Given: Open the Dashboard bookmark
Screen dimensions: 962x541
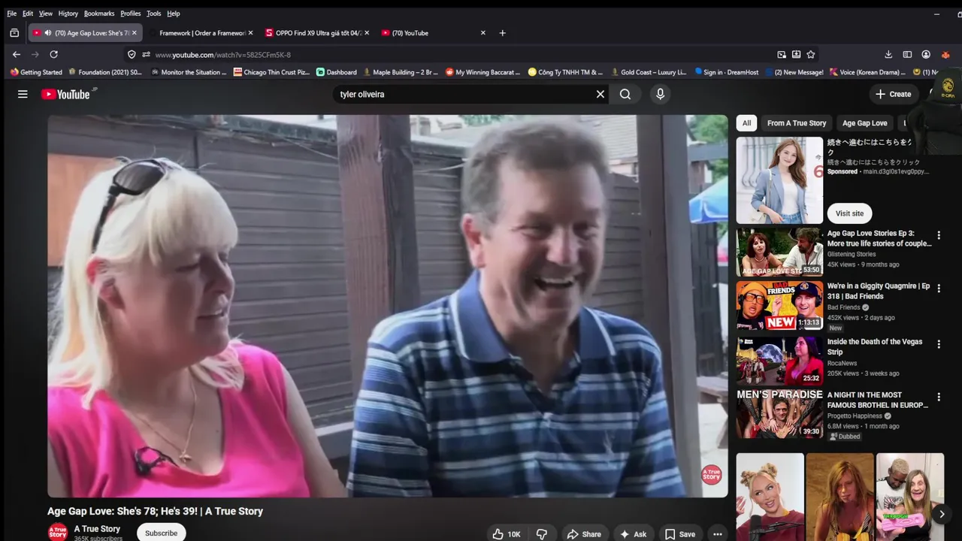Looking at the screenshot, I should click(x=337, y=72).
